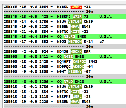Click the red highlighted AD6WL callsign

[76, 7]
